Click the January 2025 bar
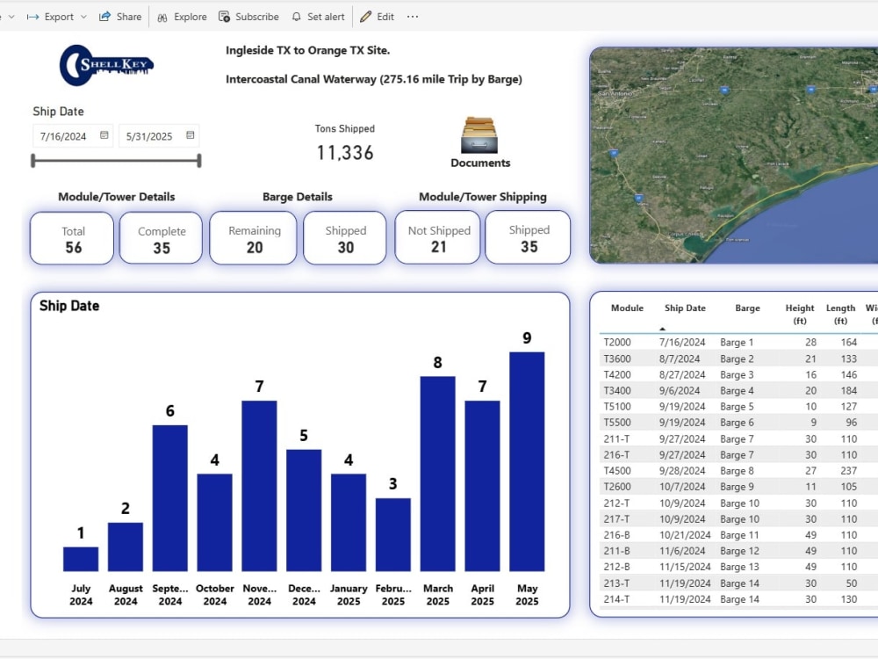 pos(349,523)
